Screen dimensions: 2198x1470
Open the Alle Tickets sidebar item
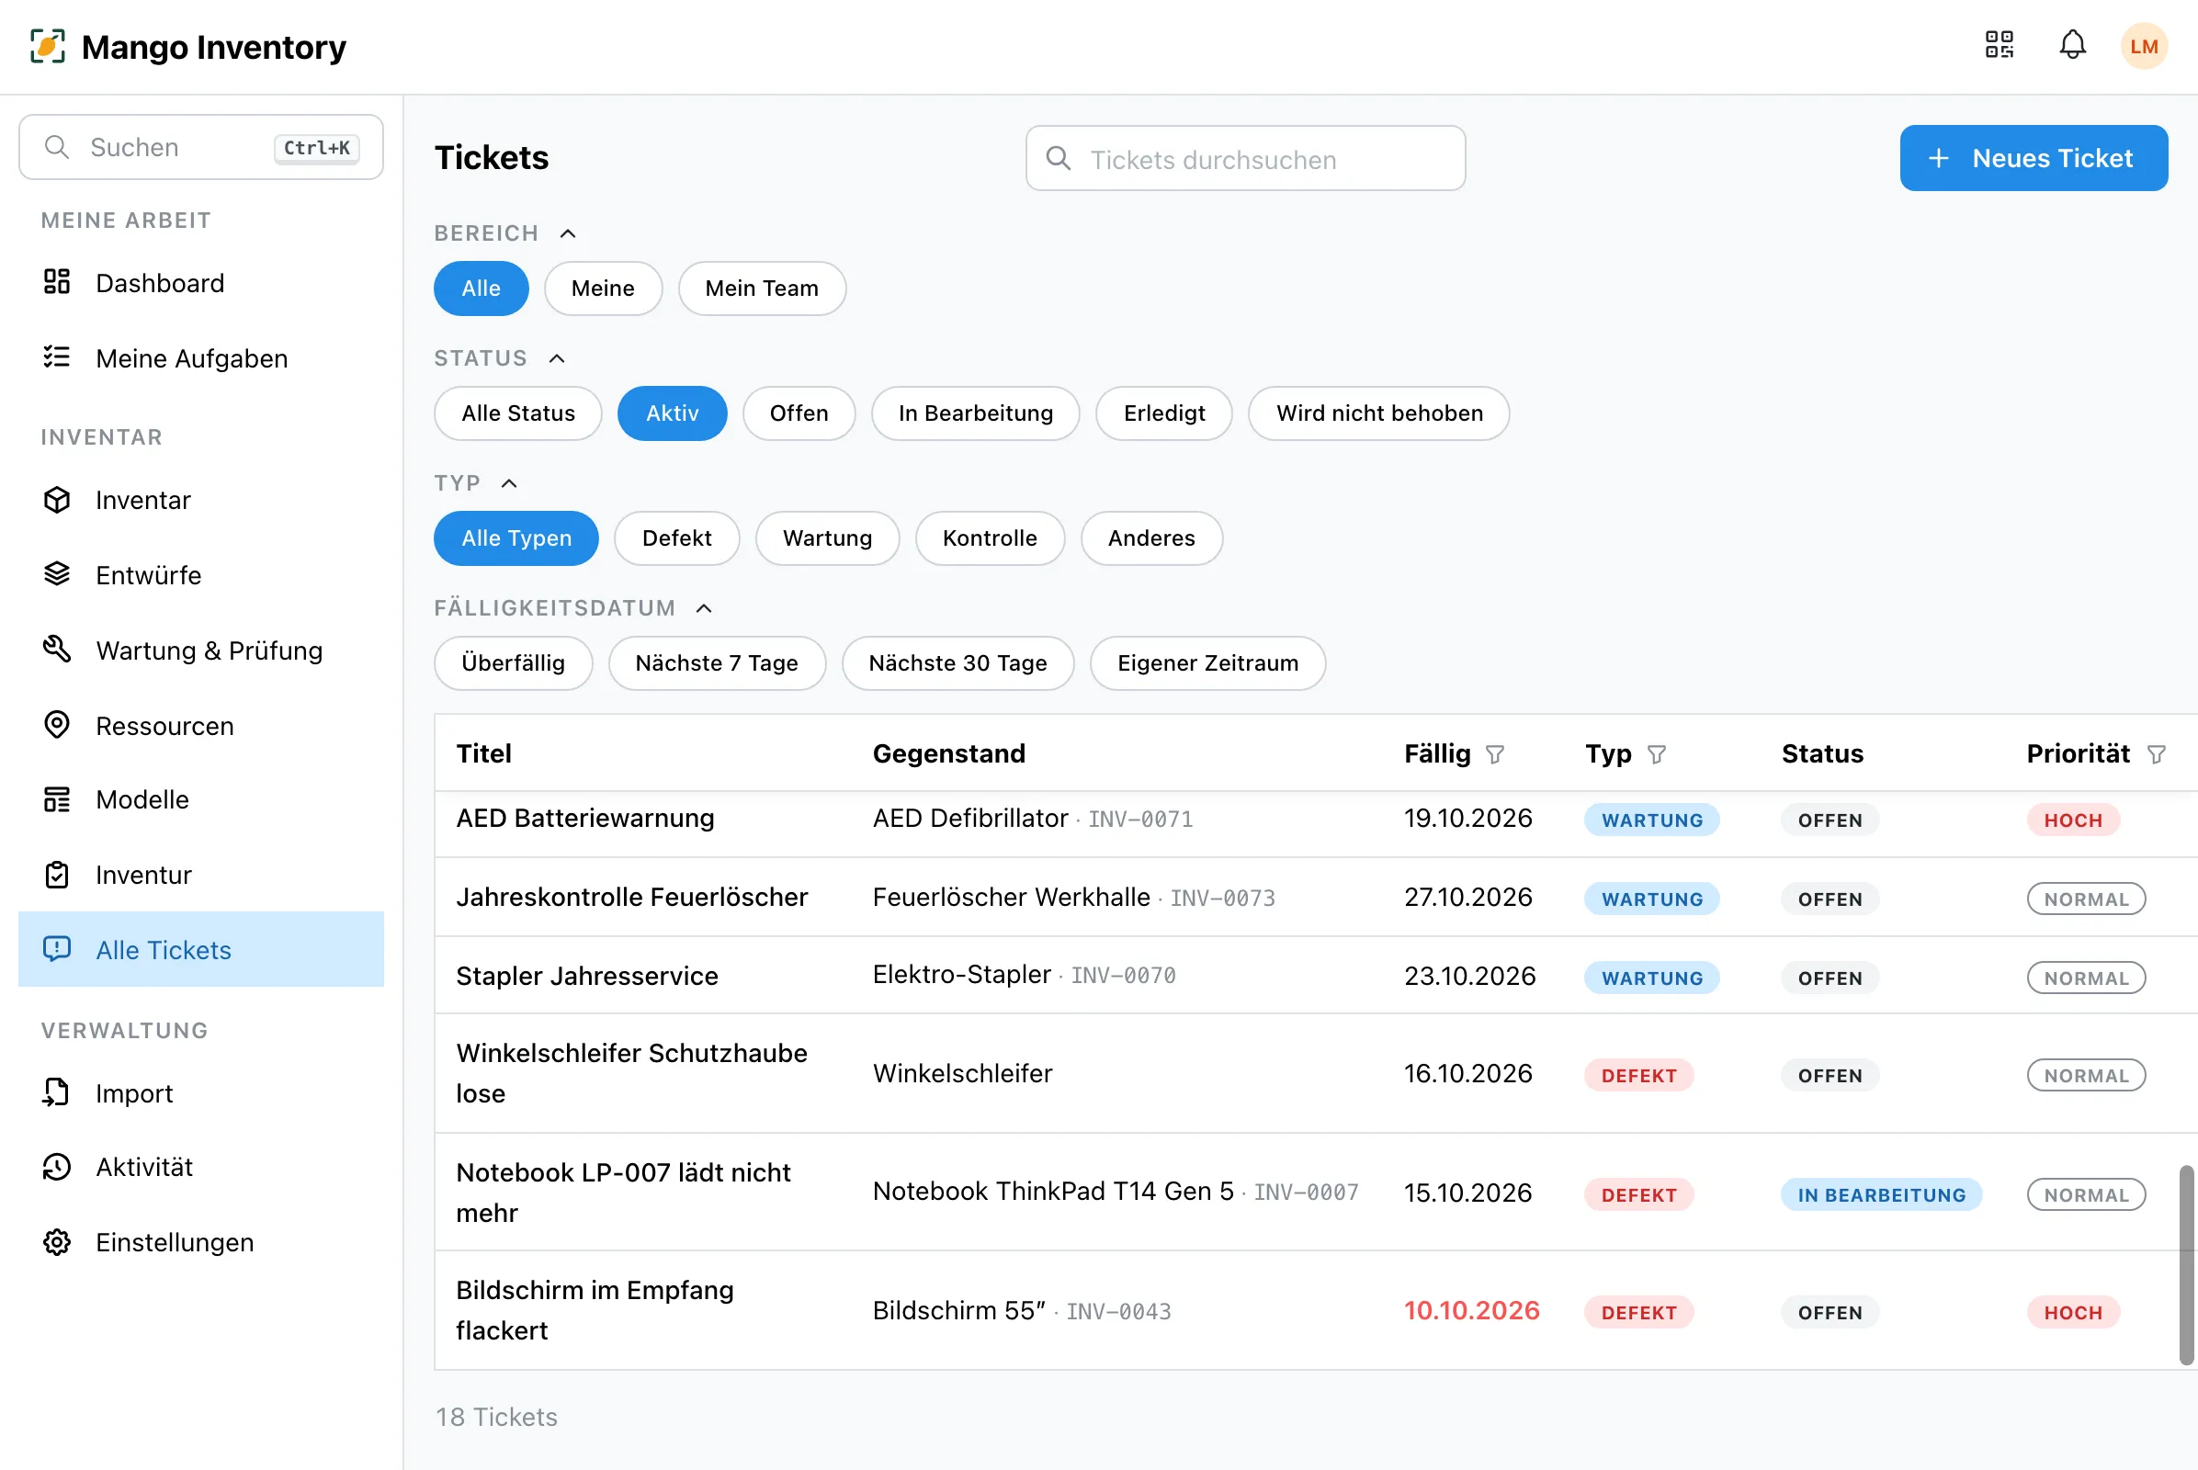pyautogui.click(x=200, y=949)
